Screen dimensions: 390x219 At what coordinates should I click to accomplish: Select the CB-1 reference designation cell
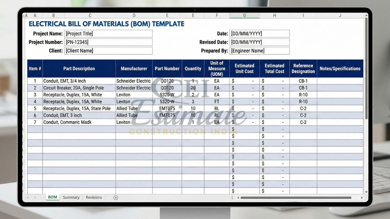pos(303,81)
